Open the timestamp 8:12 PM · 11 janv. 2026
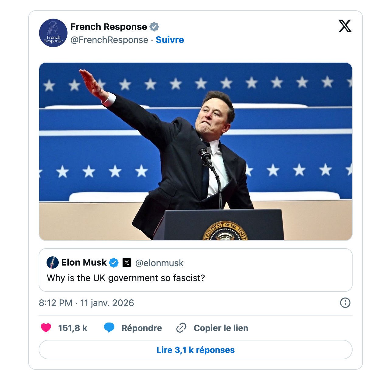 pyautogui.click(x=86, y=303)
